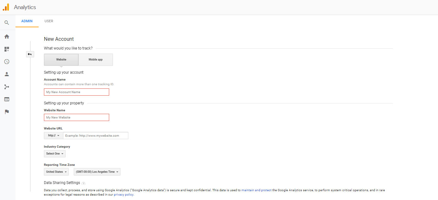Click the New Account heading
This screenshot has height=200, width=438.
[x=59, y=39]
